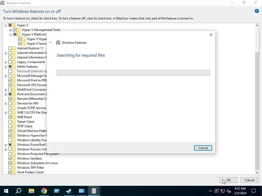Uncheck Work Folders Client checkbox

pos(10,172)
